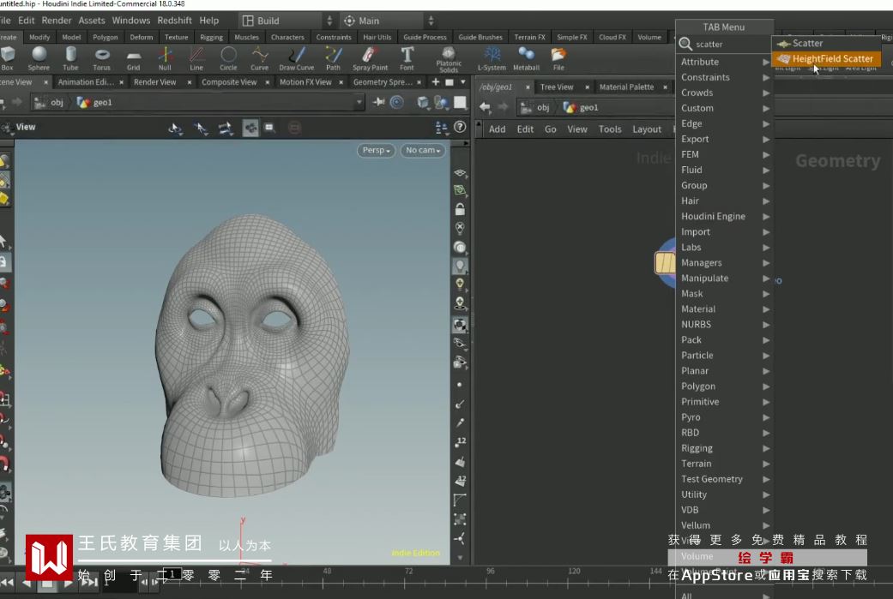
Task: Choose the Metaball shelf tool
Action: point(526,57)
